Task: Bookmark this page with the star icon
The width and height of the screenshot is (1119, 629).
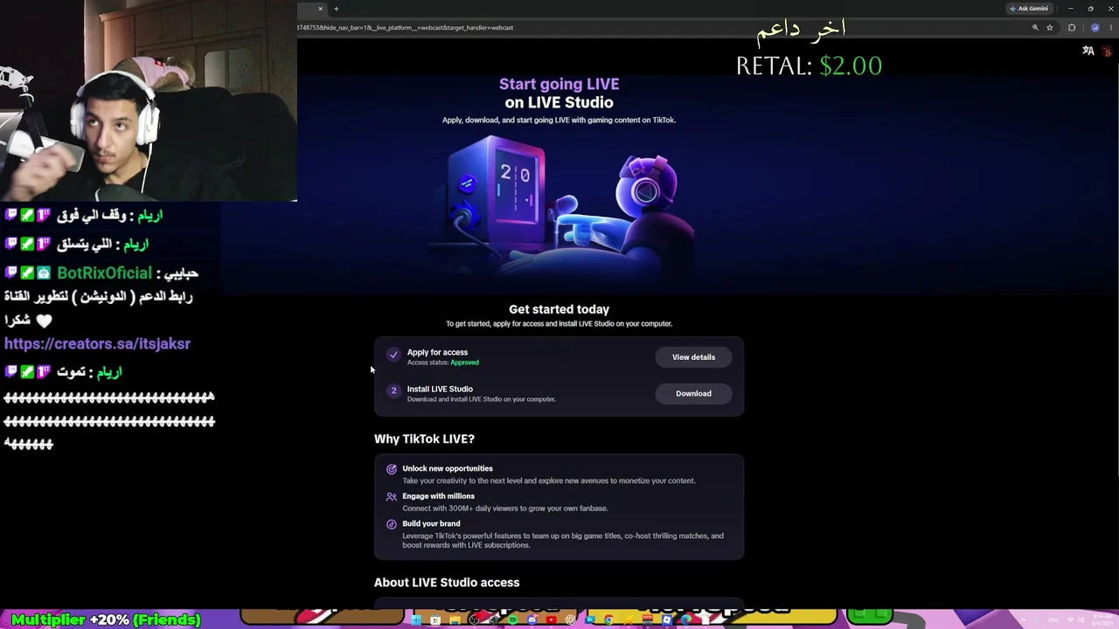Action: tap(1050, 27)
